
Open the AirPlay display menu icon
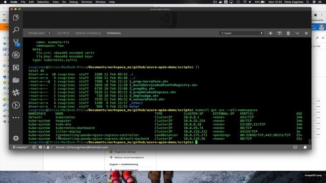pyautogui.click(x=231, y=2)
